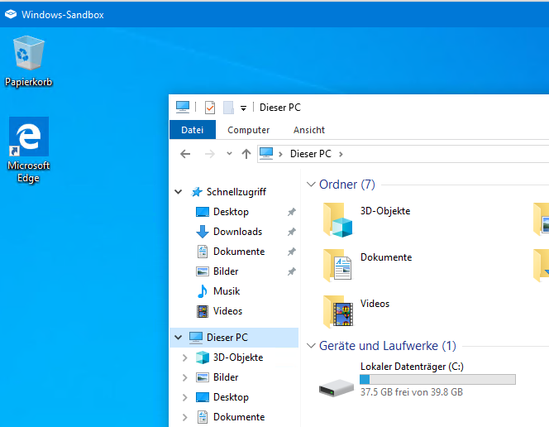Click the Videos folder name in content
549x427 pixels.
(375, 304)
